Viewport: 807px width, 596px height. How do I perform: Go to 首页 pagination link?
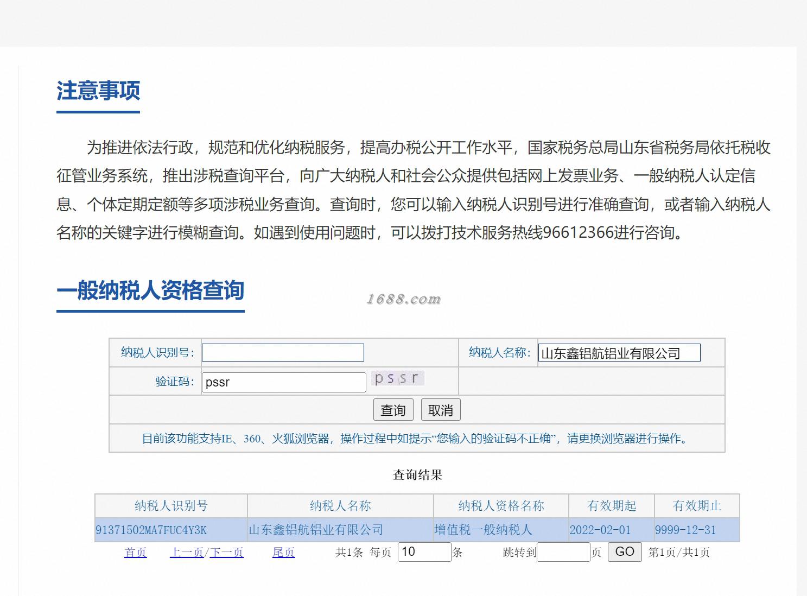136,552
